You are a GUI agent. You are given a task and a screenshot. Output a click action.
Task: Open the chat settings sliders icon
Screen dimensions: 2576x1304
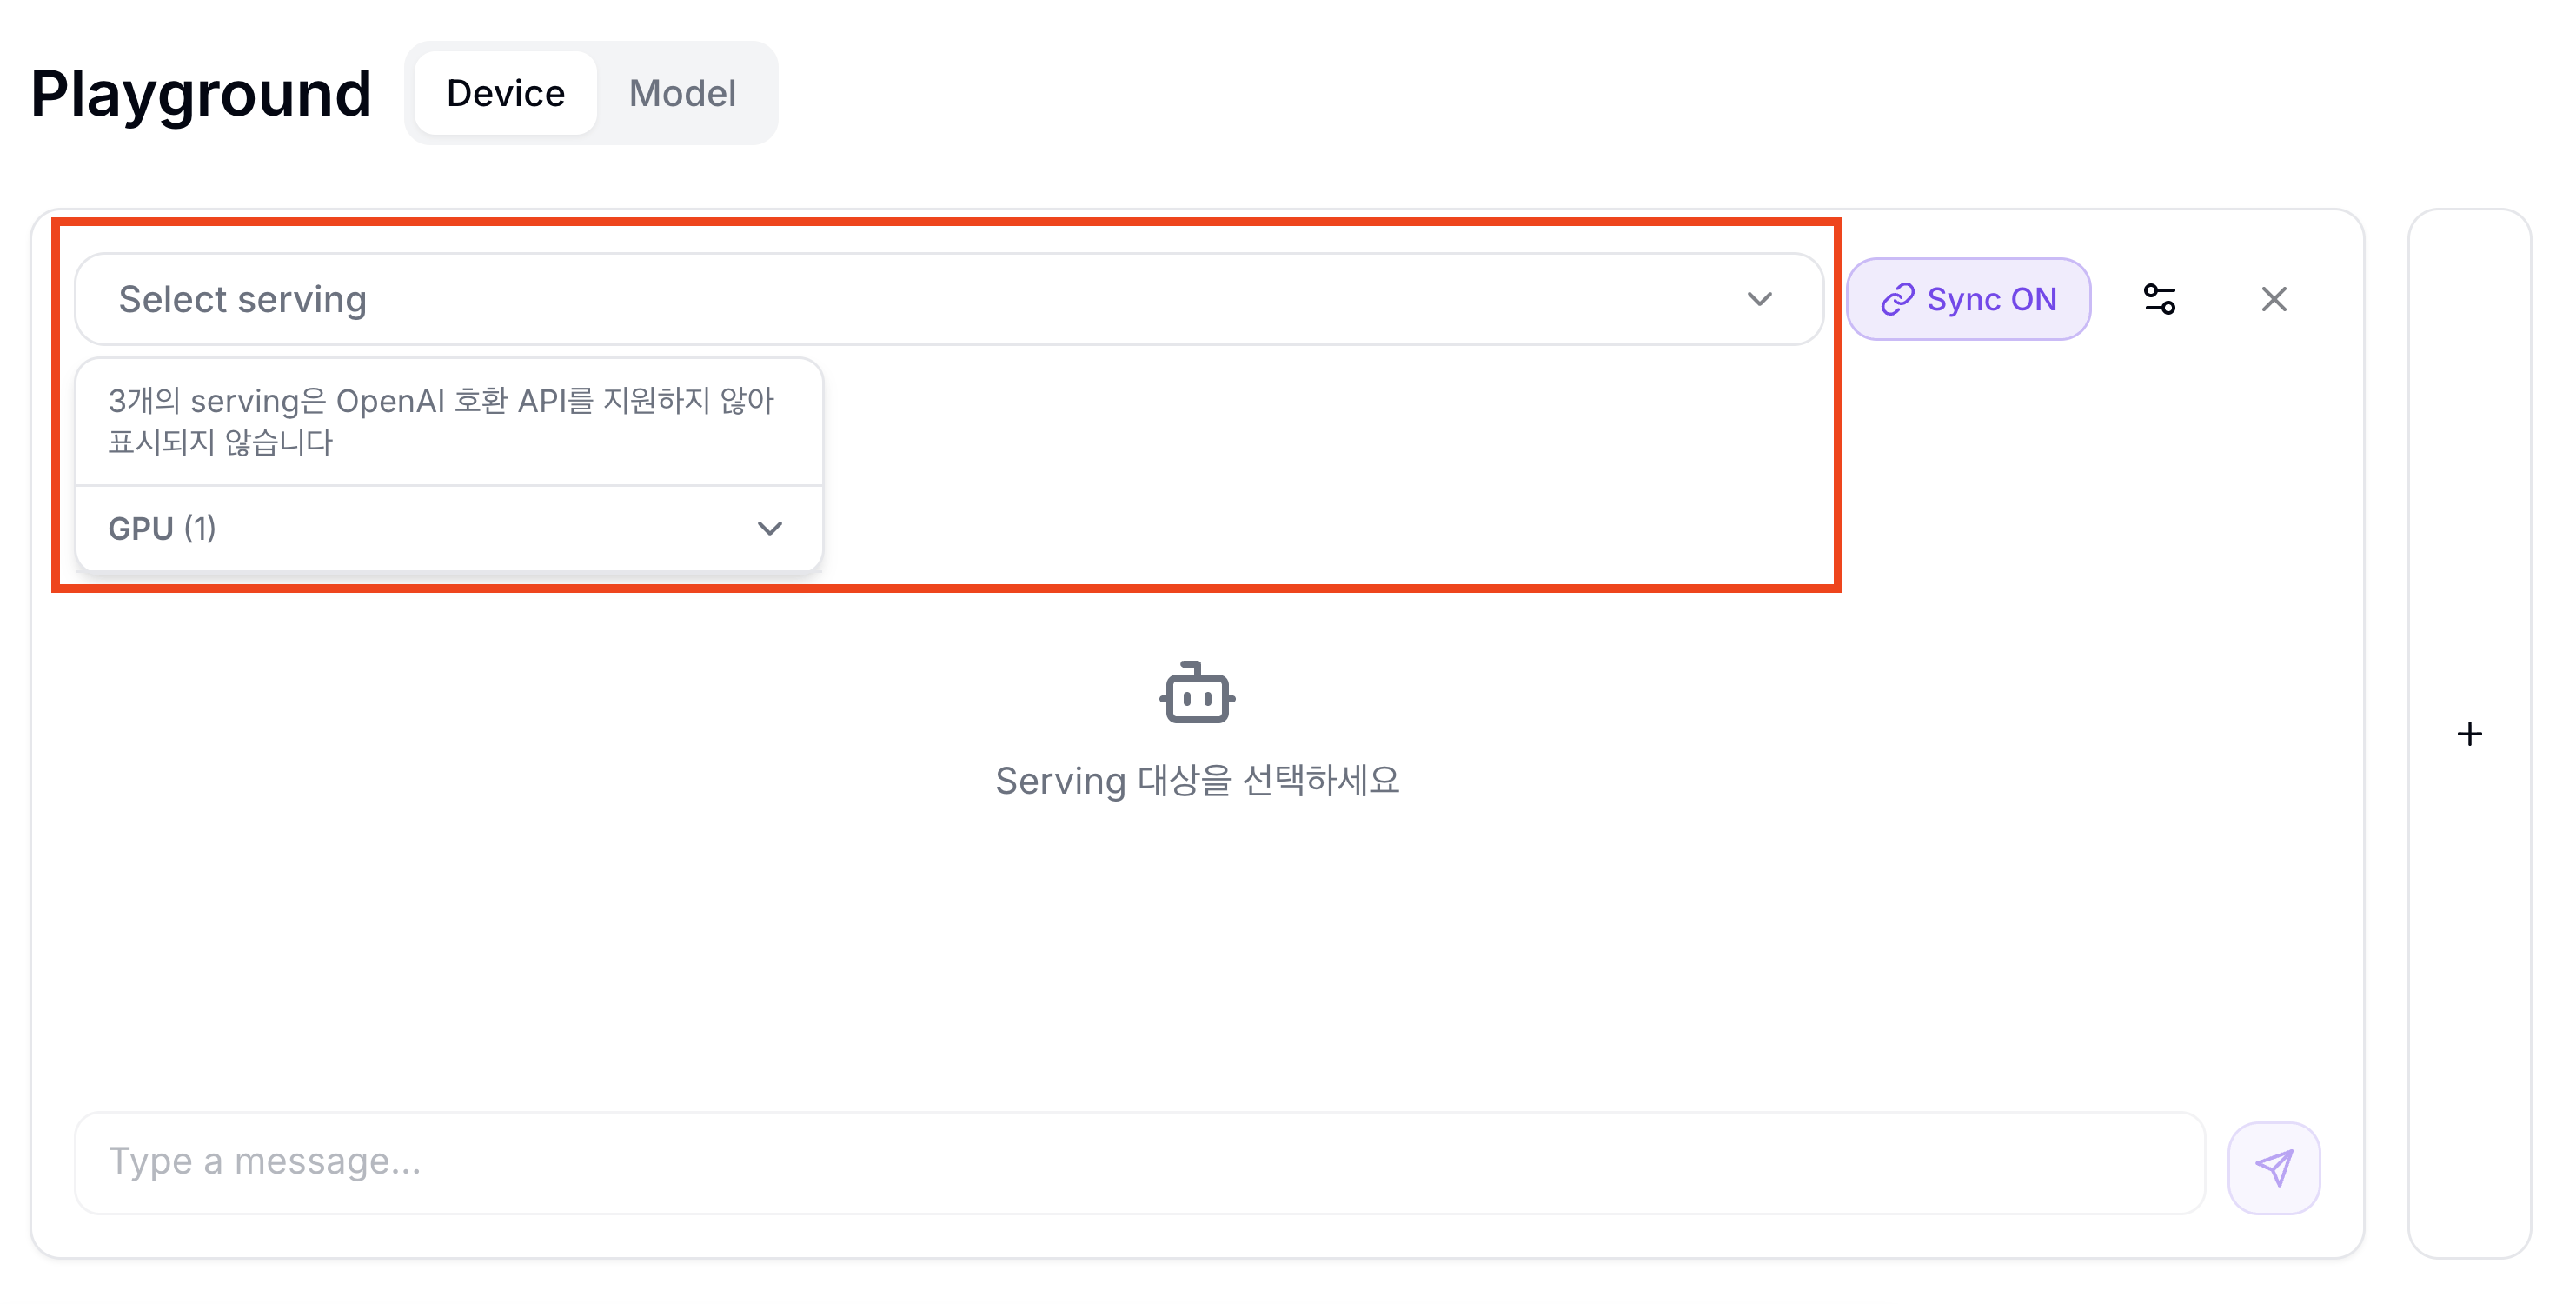tap(2159, 299)
